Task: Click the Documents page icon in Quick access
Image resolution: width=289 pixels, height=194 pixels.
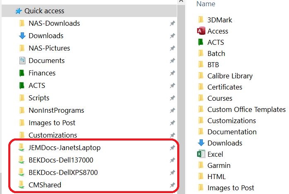Action: tap(22, 61)
